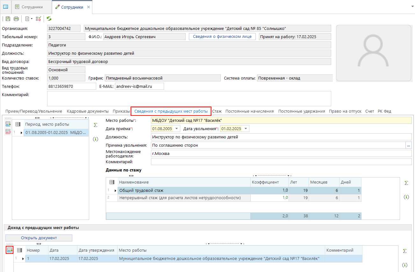The image size is (415, 272).
Task: Click the Save icon in the toolbar
Action: click(x=8, y=19)
